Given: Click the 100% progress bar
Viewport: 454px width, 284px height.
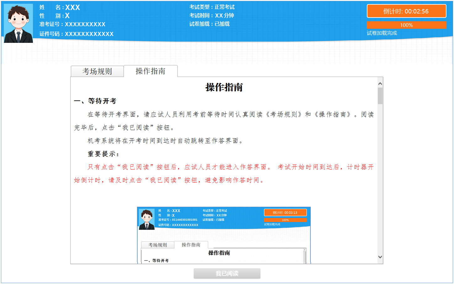Looking at the screenshot, I should click(x=406, y=25).
